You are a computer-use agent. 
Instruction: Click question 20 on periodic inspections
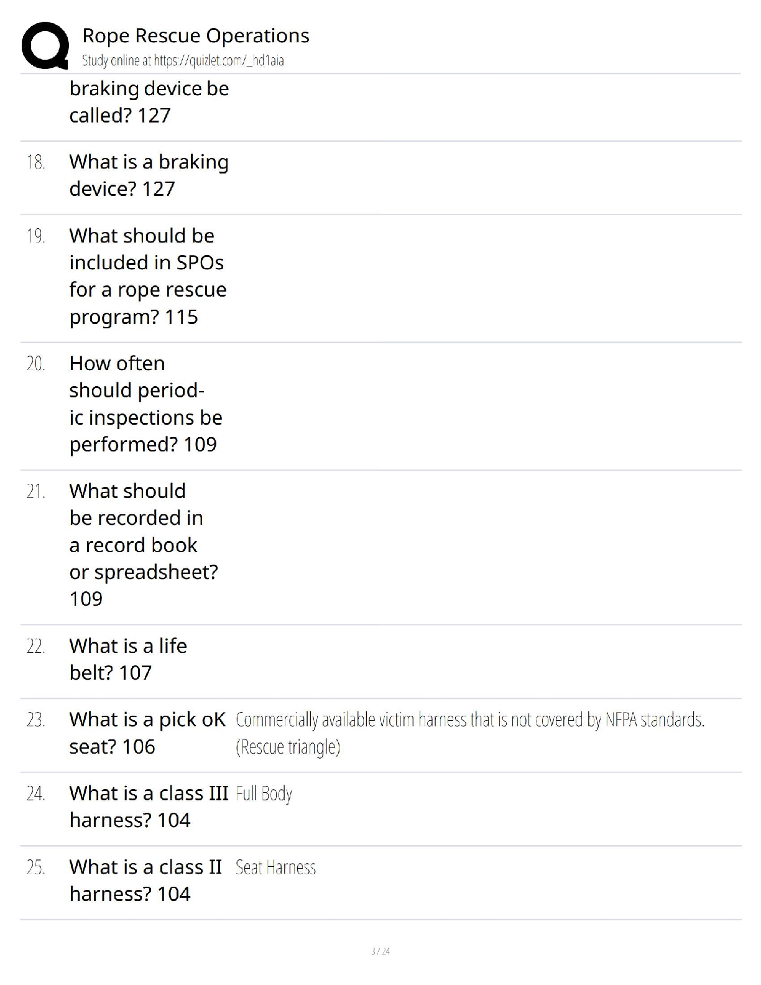click(145, 404)
